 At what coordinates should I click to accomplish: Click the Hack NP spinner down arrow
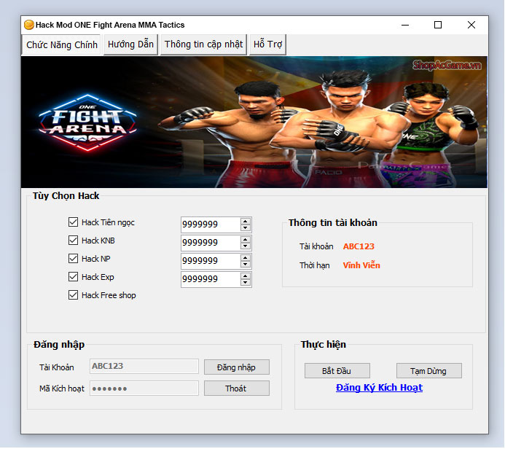tap(246, 265)
